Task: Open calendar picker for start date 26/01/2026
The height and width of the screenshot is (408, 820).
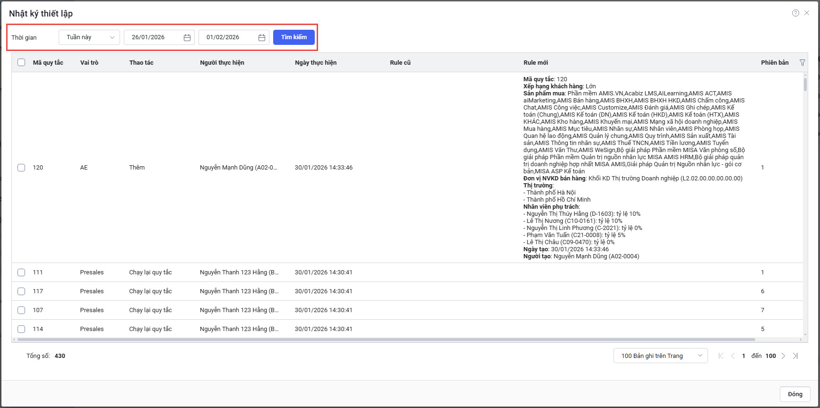Action: (x=187, y=37)
